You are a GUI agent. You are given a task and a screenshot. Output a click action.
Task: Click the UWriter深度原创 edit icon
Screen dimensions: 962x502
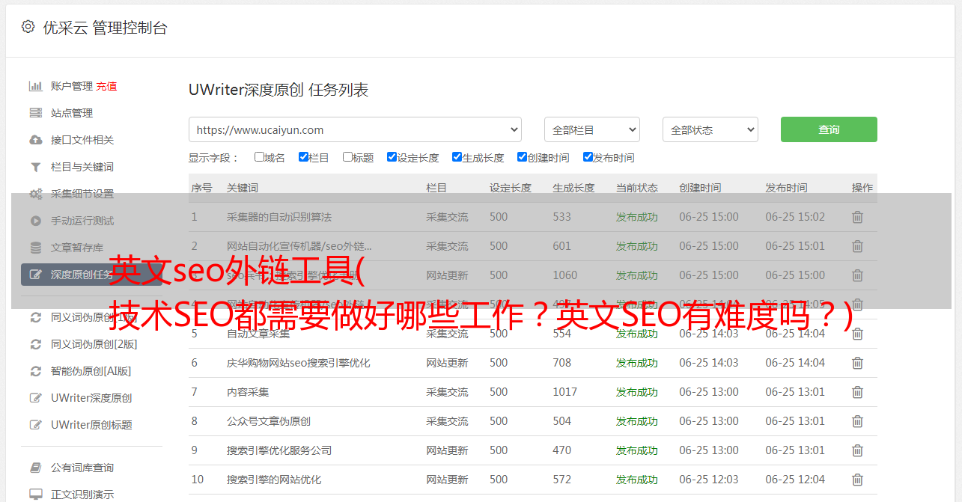35,398
